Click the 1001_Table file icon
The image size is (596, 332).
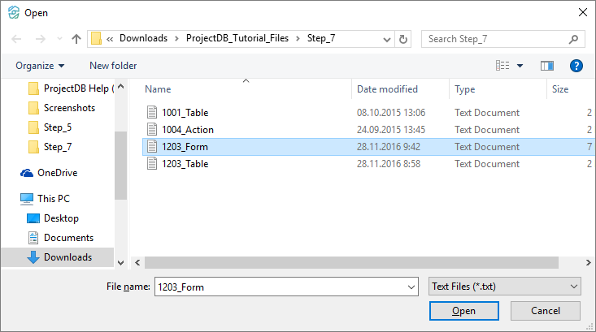click(150, 112)
